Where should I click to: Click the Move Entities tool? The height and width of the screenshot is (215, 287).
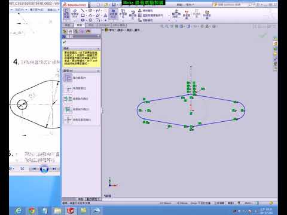point(146,20)
